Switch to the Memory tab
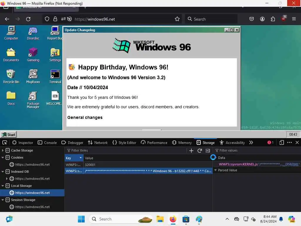This screenshot has height=226, width=301. tap(182, 143)
